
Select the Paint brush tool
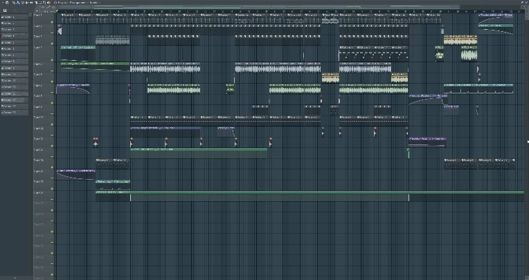pyautogui.click(x=18, y=3)
